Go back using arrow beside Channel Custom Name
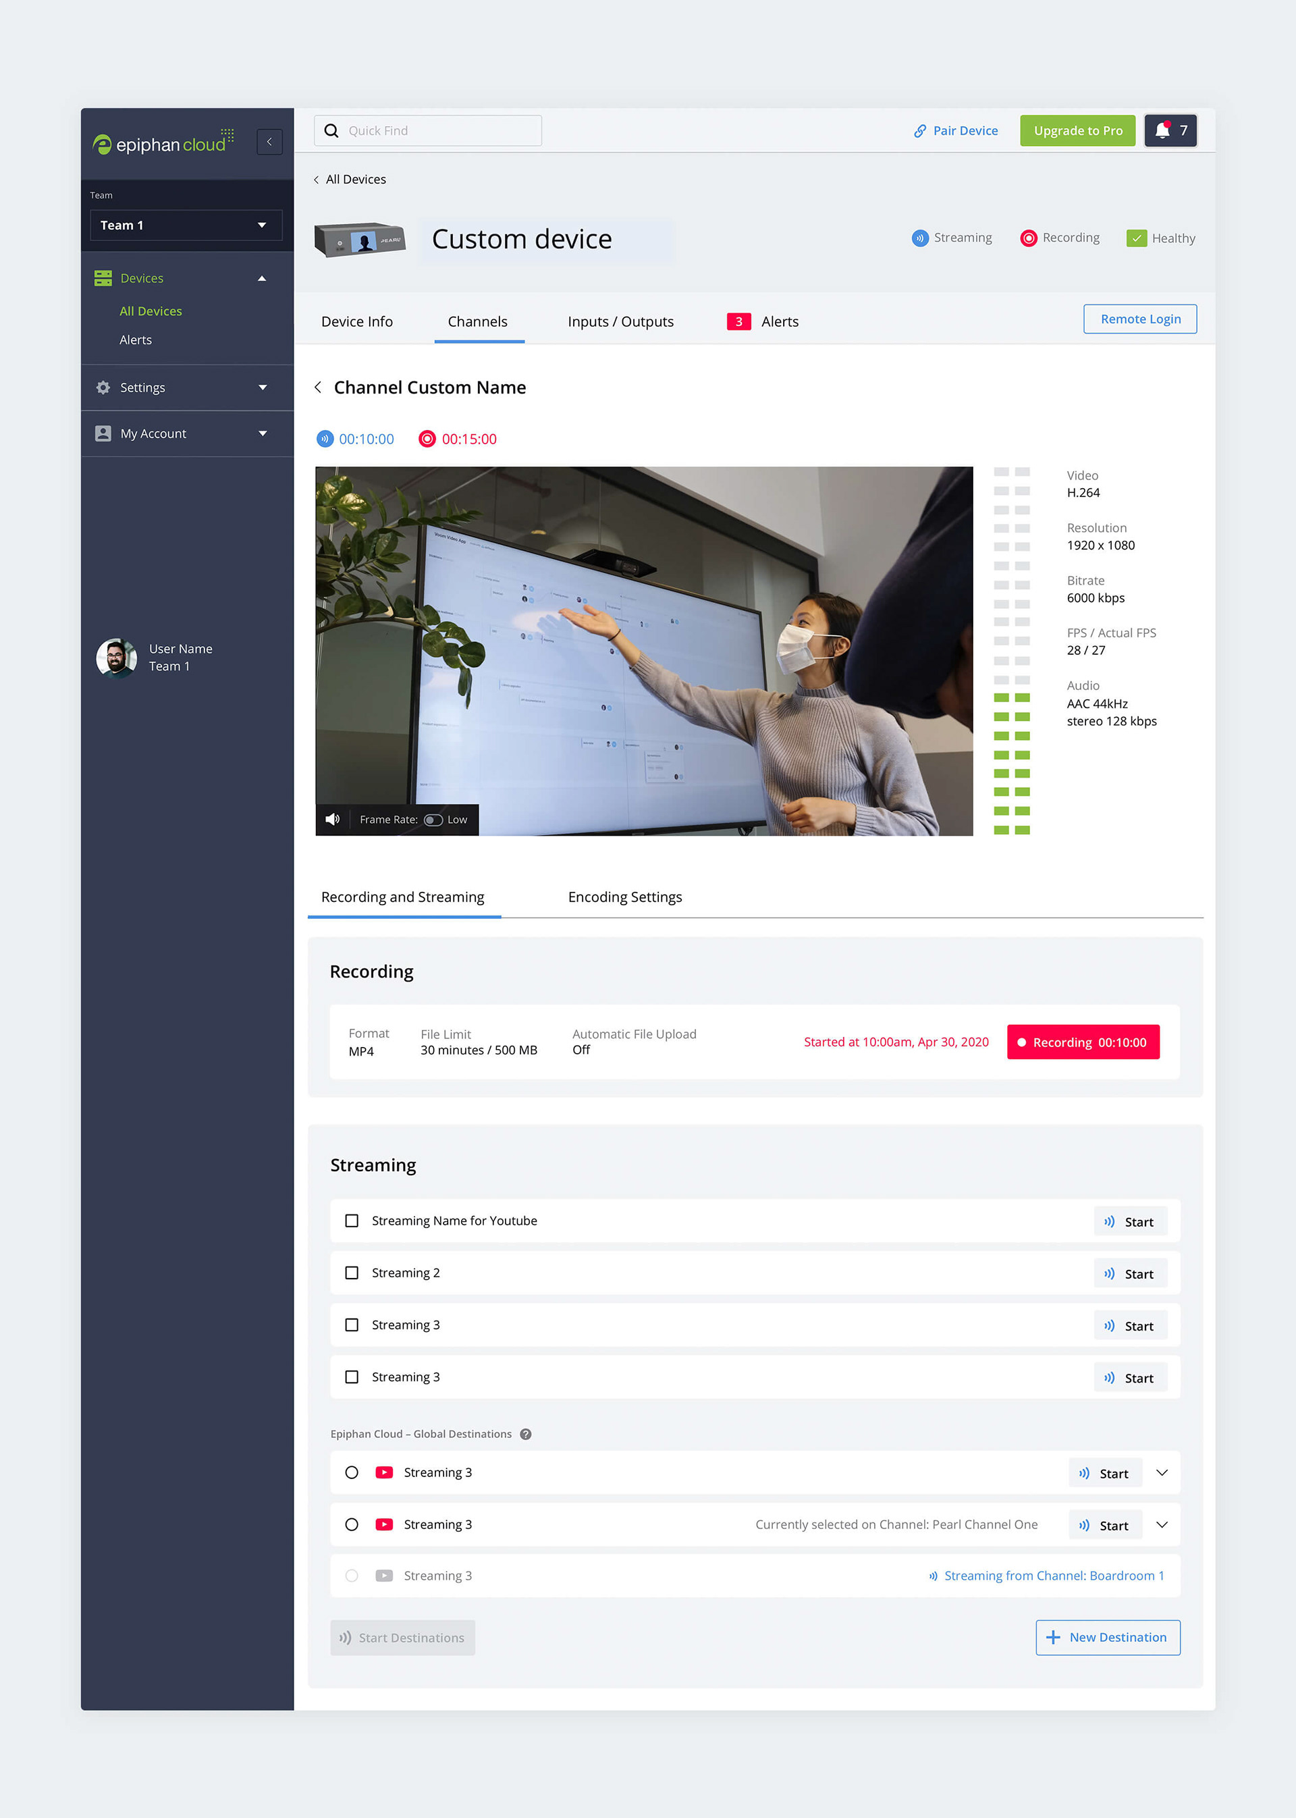1296x1818 pixels. [x=319, y=387]
